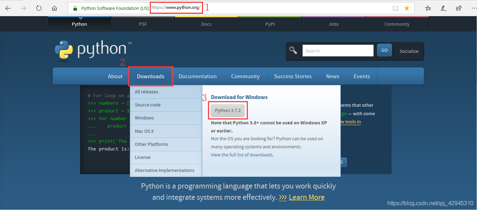Open the browser home page icon
The height and width of the screenshot is (210, 477).
click(x=54, y=8)
